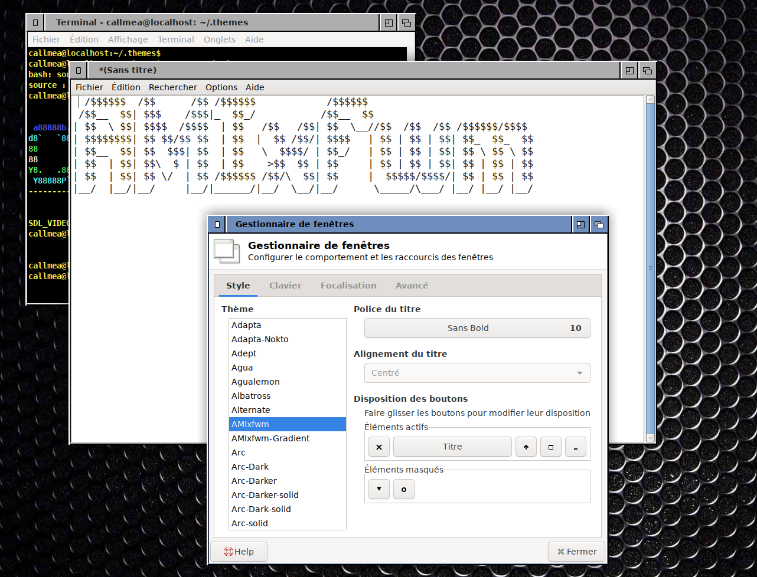Switch to the Style tab
Screen dimensions: 757x577
(238, 286)
